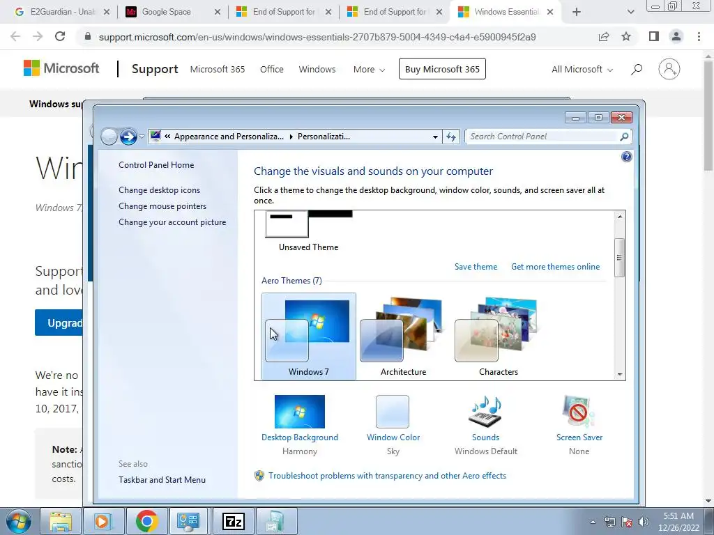Viewport: 714px width, 535px height.
Task: Click theme list scroll up arrow
Action: 620,217
